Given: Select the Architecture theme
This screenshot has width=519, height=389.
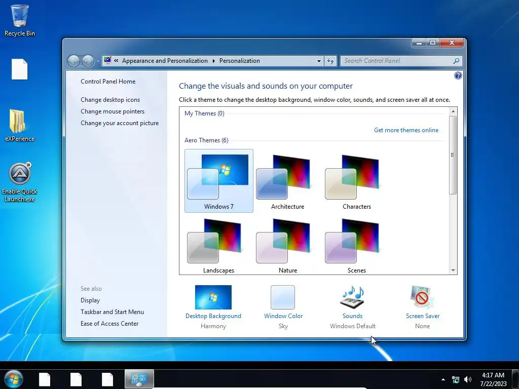Looking at the screenshot, I should [x=288, y=181].
